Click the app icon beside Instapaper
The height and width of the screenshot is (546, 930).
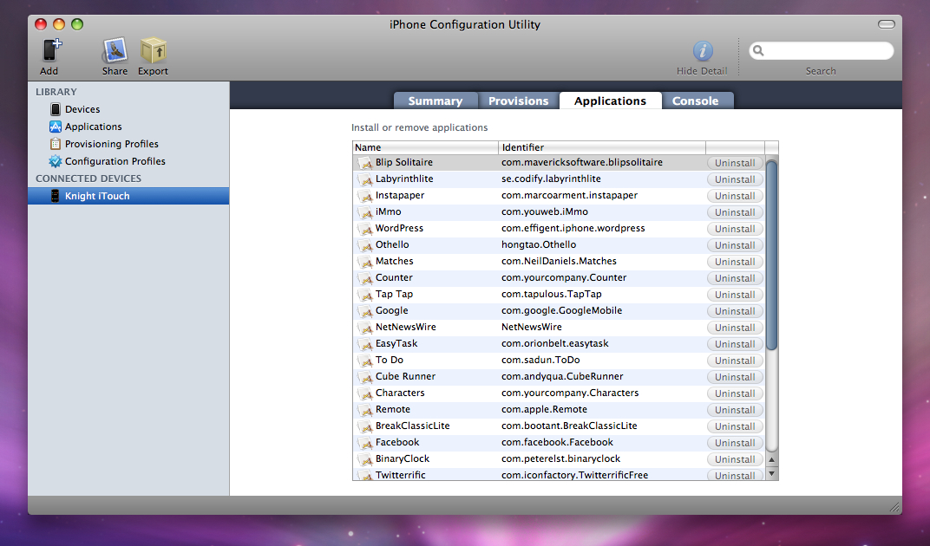(364, 196)
